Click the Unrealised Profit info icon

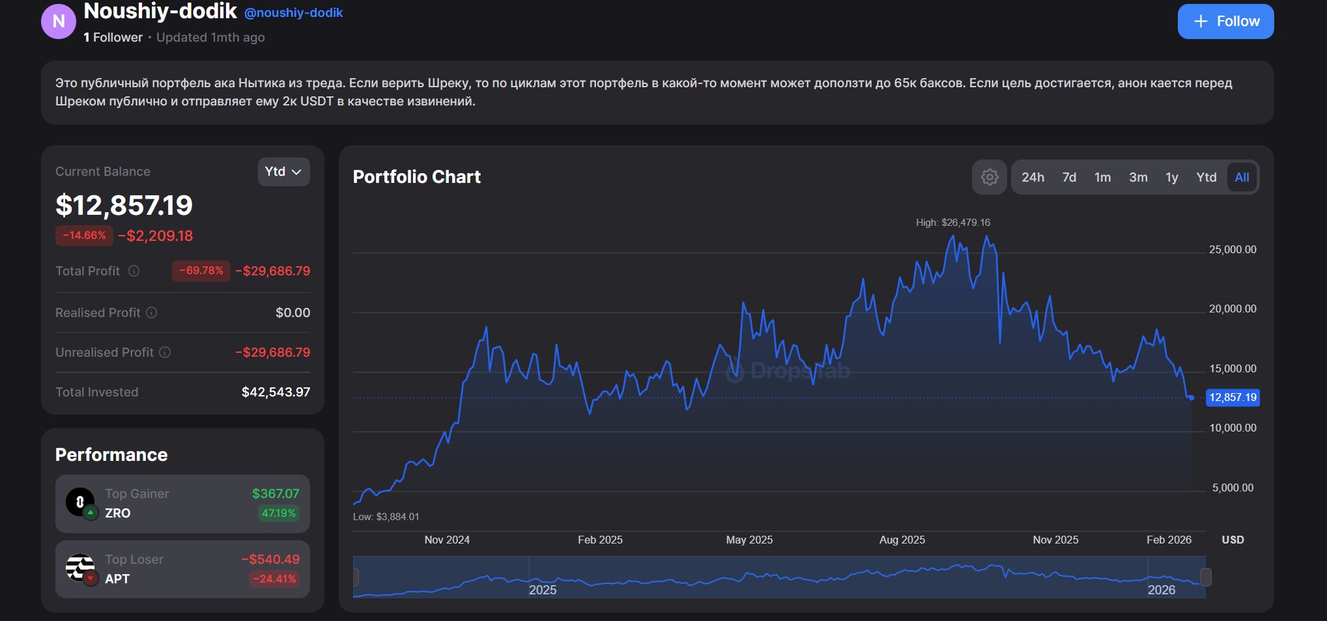[x=165, y=352]
